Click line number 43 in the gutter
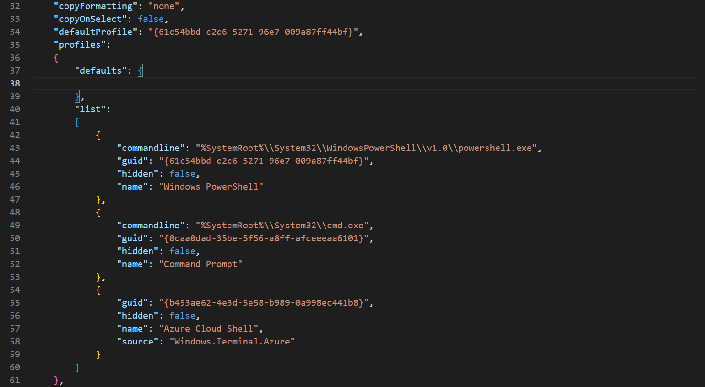The image size is (705, 387). tap(15, 149)
